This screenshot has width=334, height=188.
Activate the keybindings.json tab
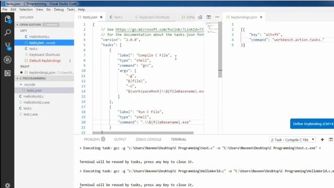(244, 17)
